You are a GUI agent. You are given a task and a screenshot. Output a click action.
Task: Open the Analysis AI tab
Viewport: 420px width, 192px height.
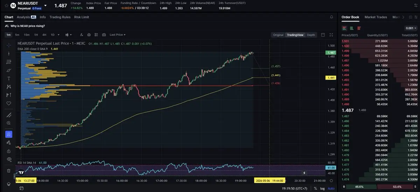point(26,17)
